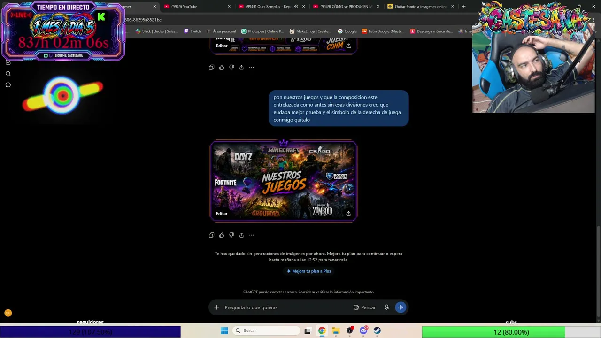Open the Twitch bookmark

(x=193, y=31)
